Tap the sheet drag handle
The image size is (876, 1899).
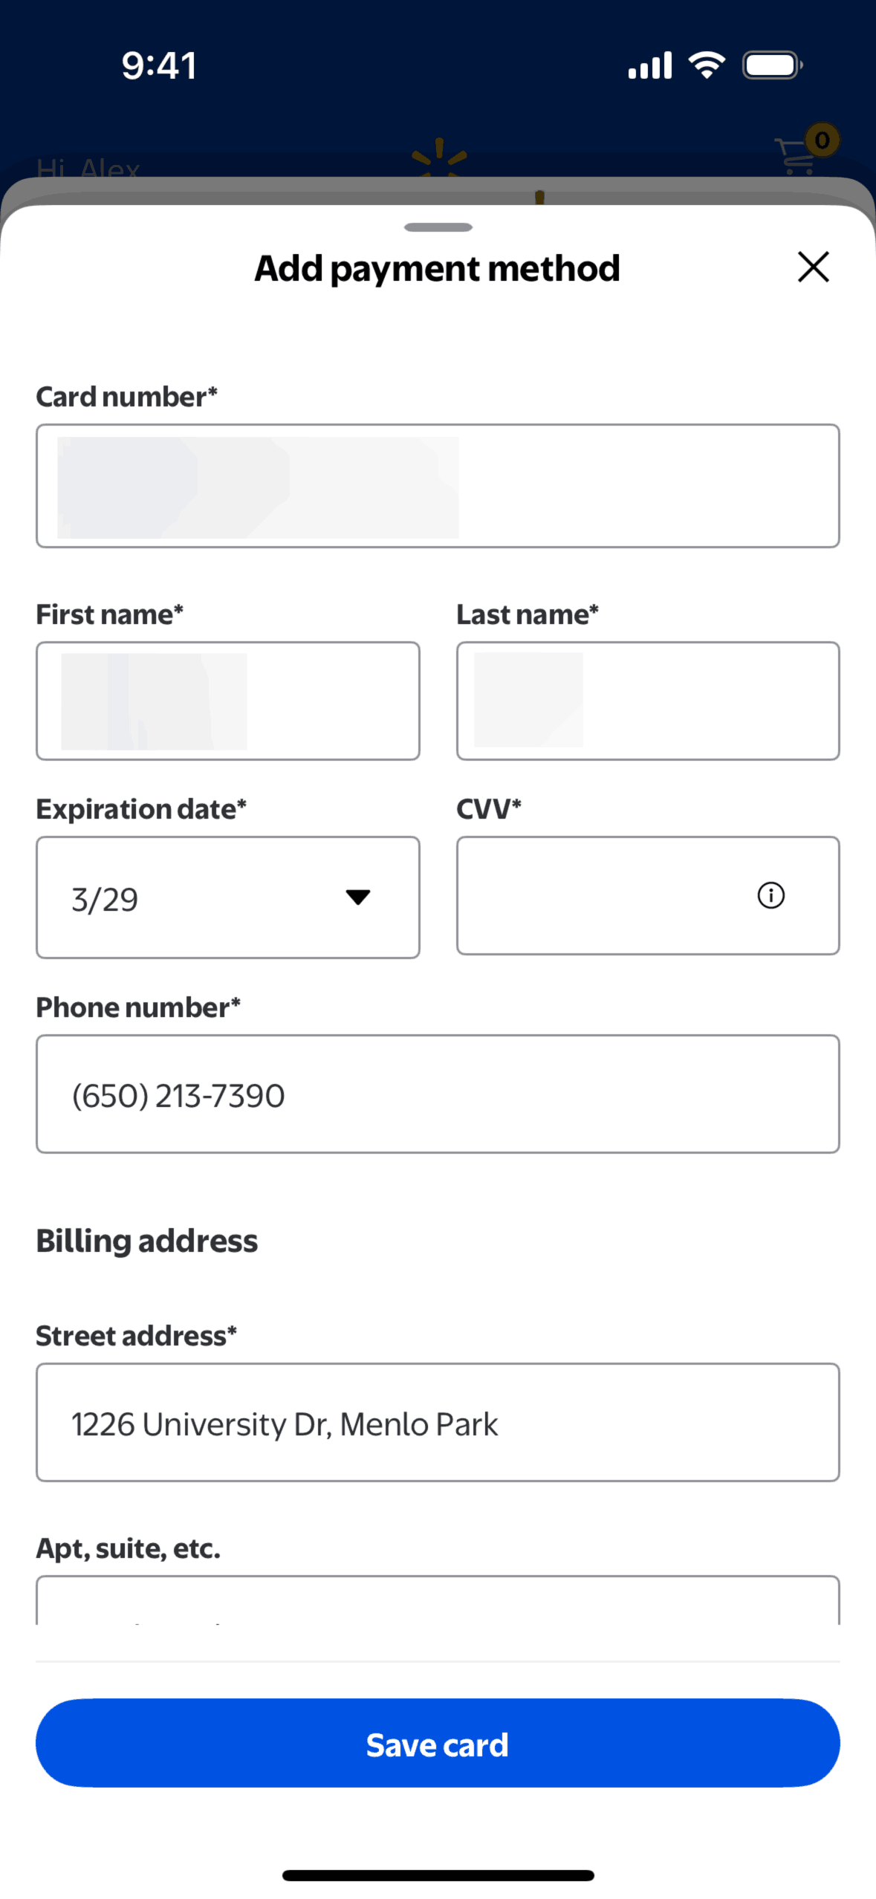438,227
